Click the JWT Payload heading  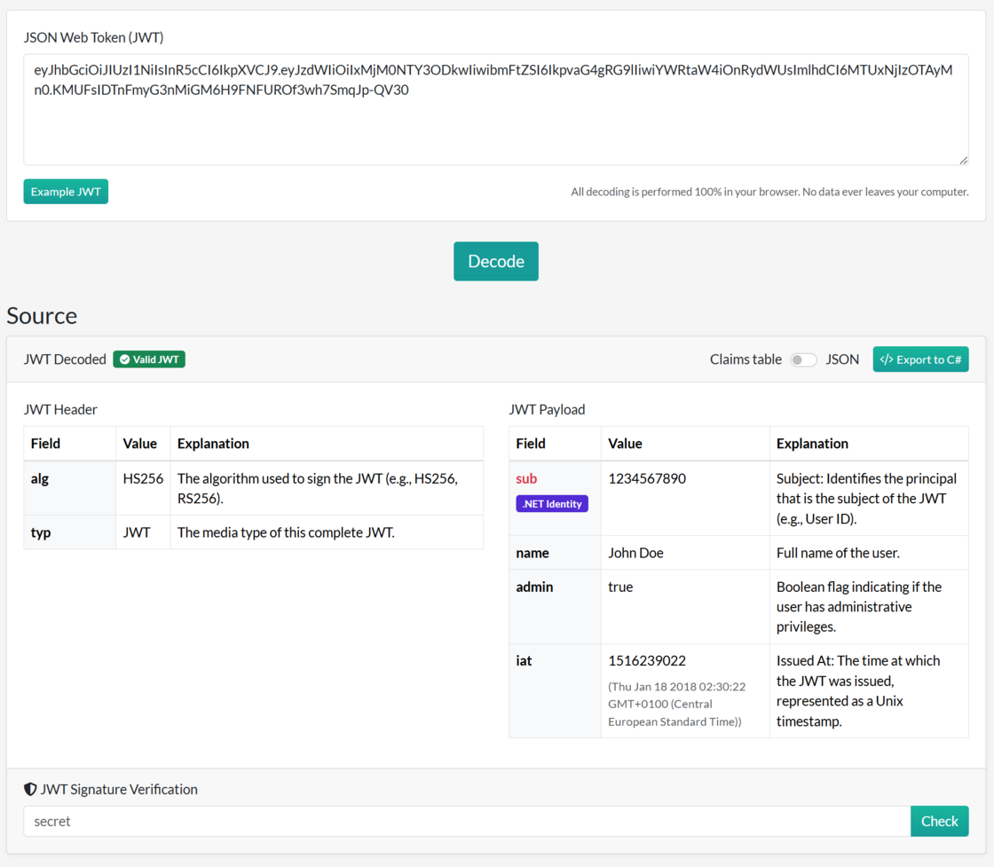[547, 409]
